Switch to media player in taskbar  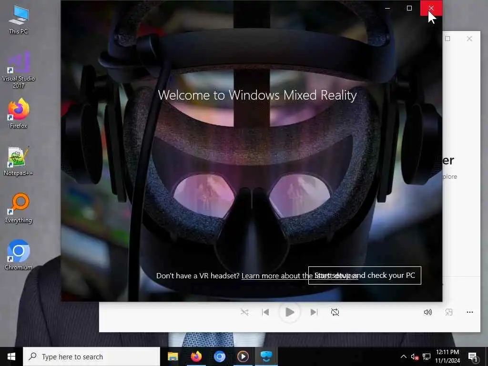(243, 356)
